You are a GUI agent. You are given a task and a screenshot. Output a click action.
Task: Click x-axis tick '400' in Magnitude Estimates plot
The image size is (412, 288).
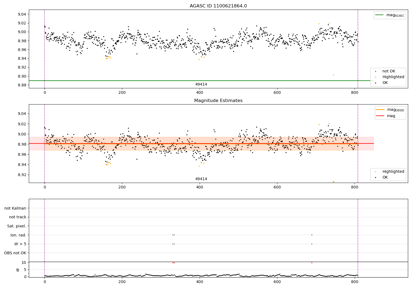pos(200,187)
